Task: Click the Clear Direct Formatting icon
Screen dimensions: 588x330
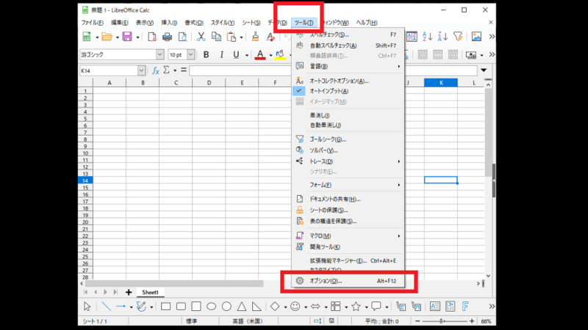Action: click(x=270, y=37)
